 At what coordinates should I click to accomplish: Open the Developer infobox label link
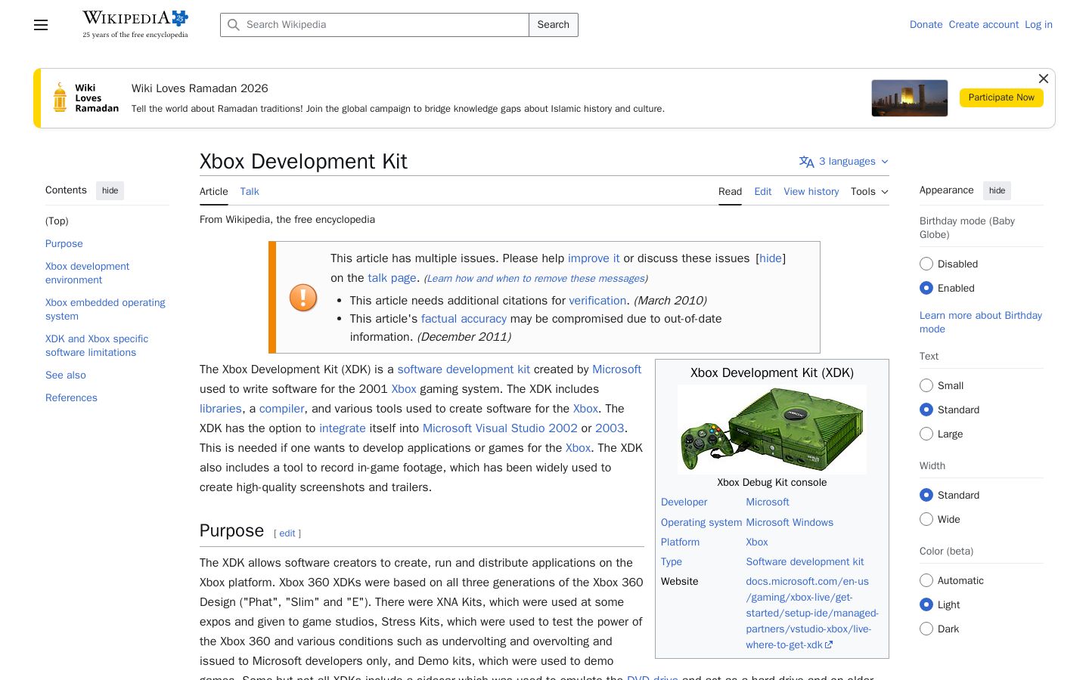[684, 502]
